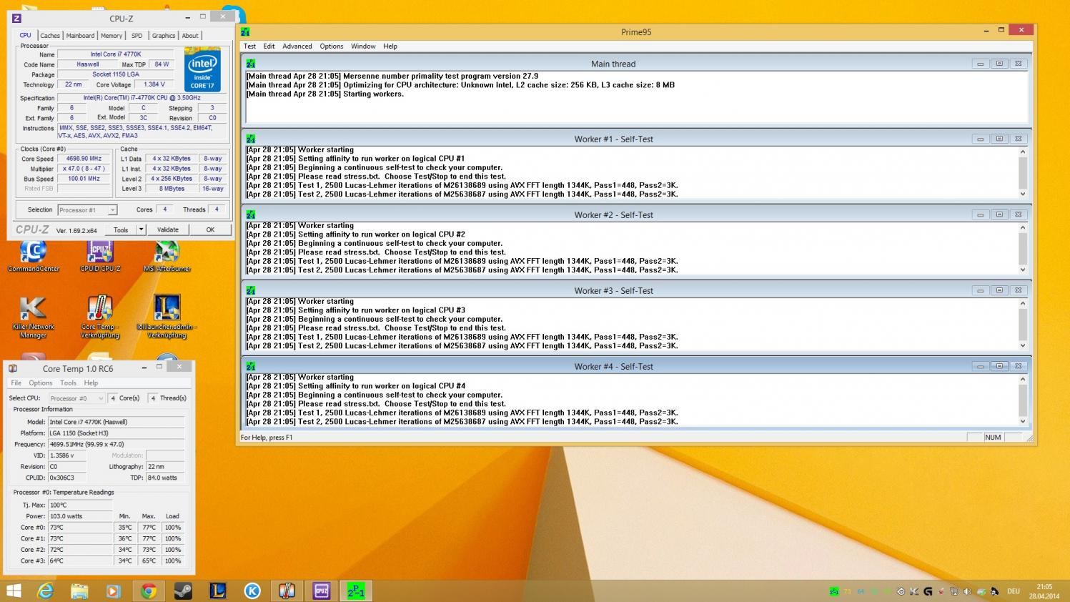The height and width of the screenshot is (602, 1070).
Task: Switch to the CPU-Z About tab
Action: click(x=190, y=36)
